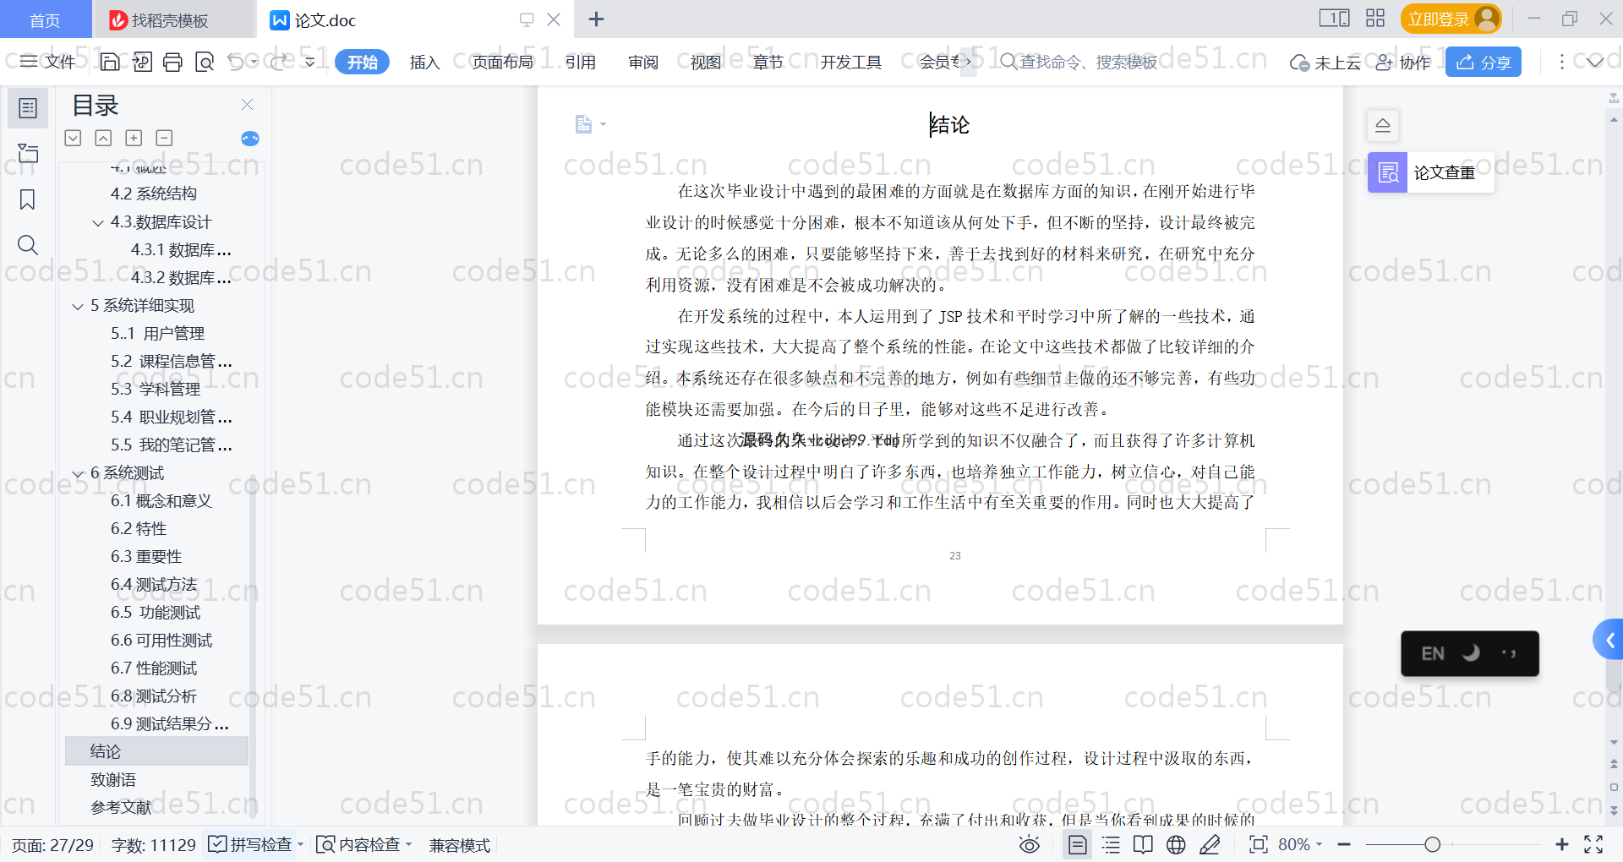The image size is (1623, 862).
Task: Expand the ribbon tabs overflow arrow
Action: [x=969, y=62]
